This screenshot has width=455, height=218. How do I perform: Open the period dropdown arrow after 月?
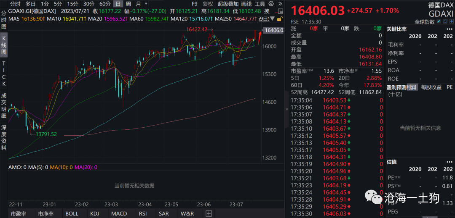tap(146, 4)
